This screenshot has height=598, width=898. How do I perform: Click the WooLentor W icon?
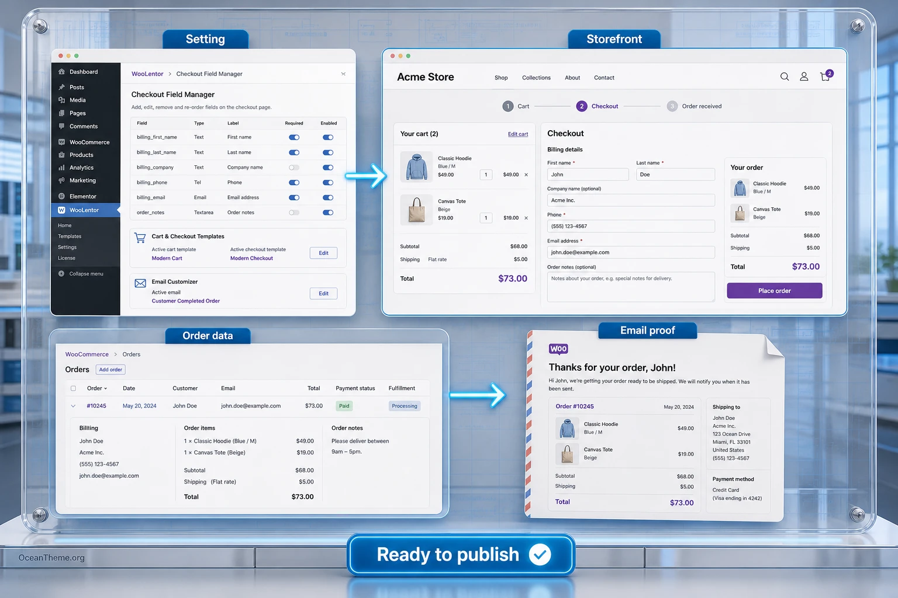(x=61, y=210)
